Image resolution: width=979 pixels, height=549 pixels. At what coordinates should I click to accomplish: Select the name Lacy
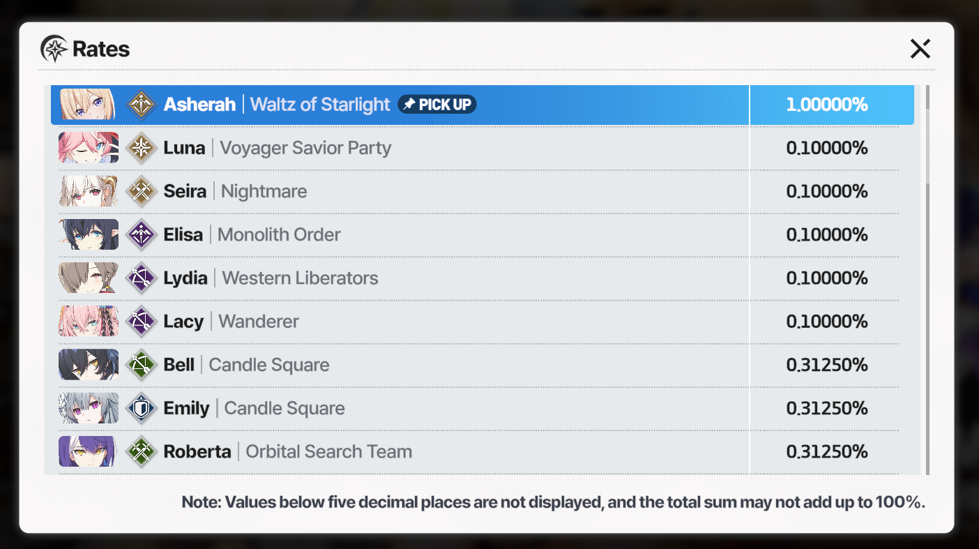183,321
